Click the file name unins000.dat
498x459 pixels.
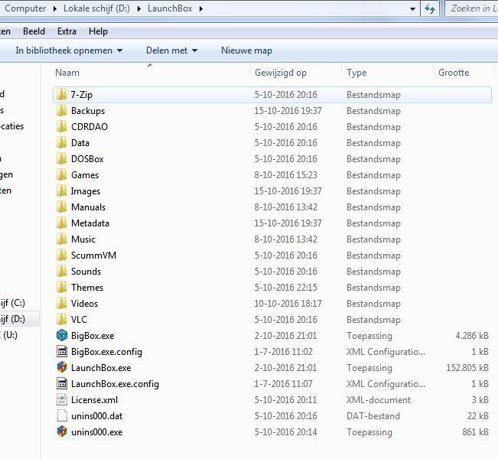[97, 416]
